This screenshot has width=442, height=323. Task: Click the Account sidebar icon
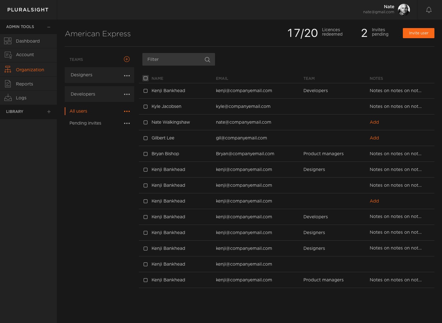[x=8, y=55]
